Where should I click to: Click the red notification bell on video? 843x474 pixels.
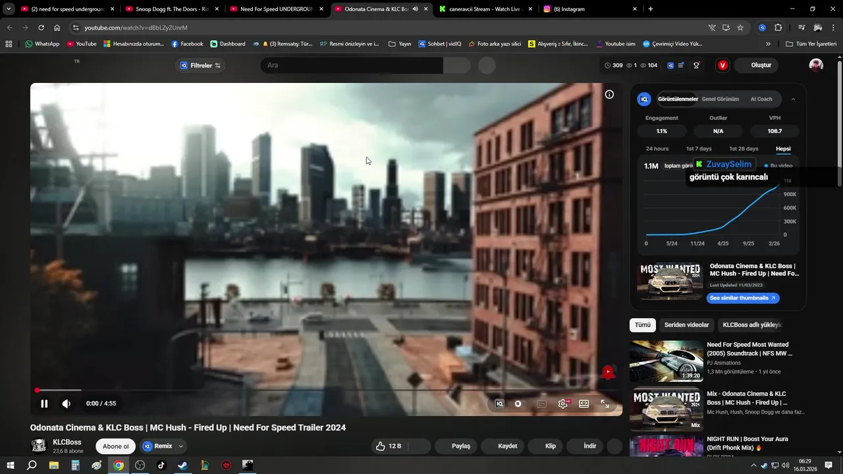pyautogui.click(x=608, y=373)
